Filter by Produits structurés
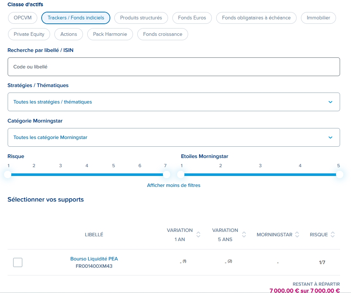 click(141, 18)
